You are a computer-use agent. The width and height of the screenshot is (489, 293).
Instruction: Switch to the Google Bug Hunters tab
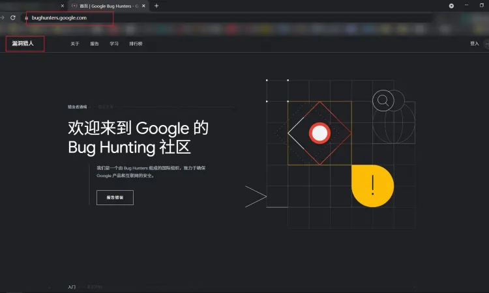pyautogui.click(x=108, y=6)
